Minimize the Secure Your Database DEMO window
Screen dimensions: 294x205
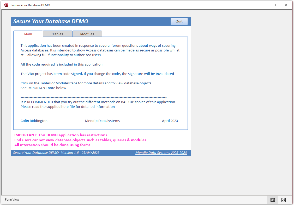pyautogui.click(x=262, y=5)
